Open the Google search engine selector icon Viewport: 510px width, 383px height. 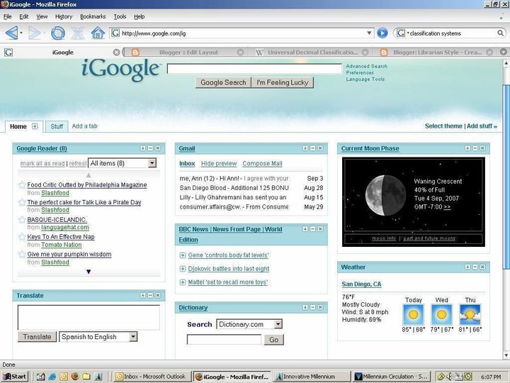401,33
